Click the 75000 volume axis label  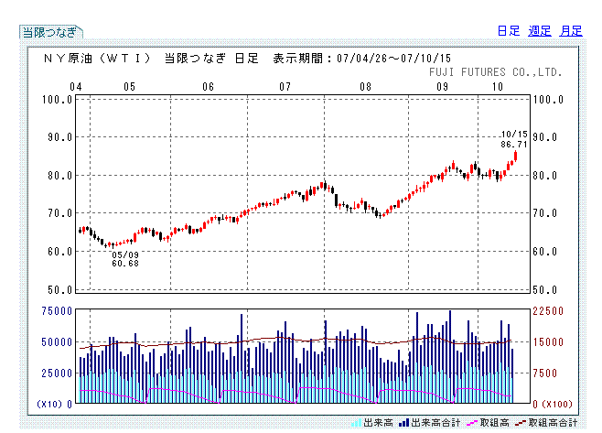pos(57,311)
